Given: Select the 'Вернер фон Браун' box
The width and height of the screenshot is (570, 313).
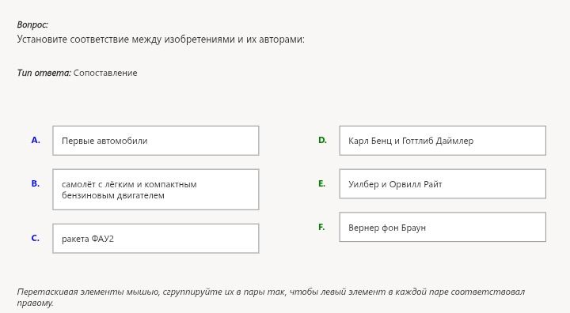Looking at the screenshot, I should pos(443,227).
